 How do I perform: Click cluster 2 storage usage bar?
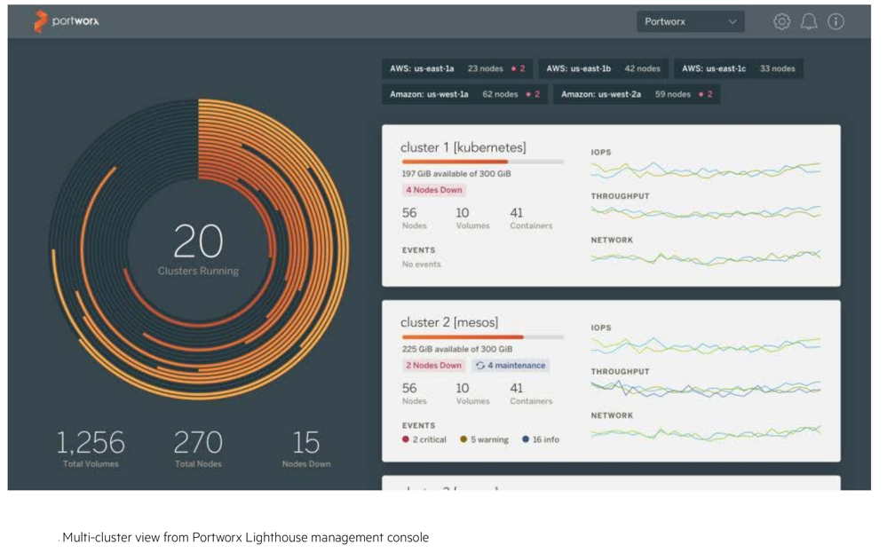(x=482, y=337)
